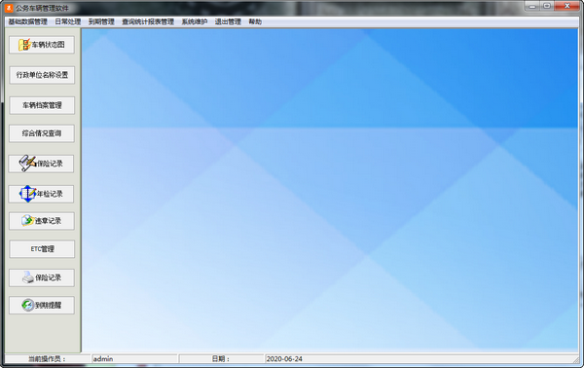
Task: Click the orange app icon in title bar
Action: [9, 8]
